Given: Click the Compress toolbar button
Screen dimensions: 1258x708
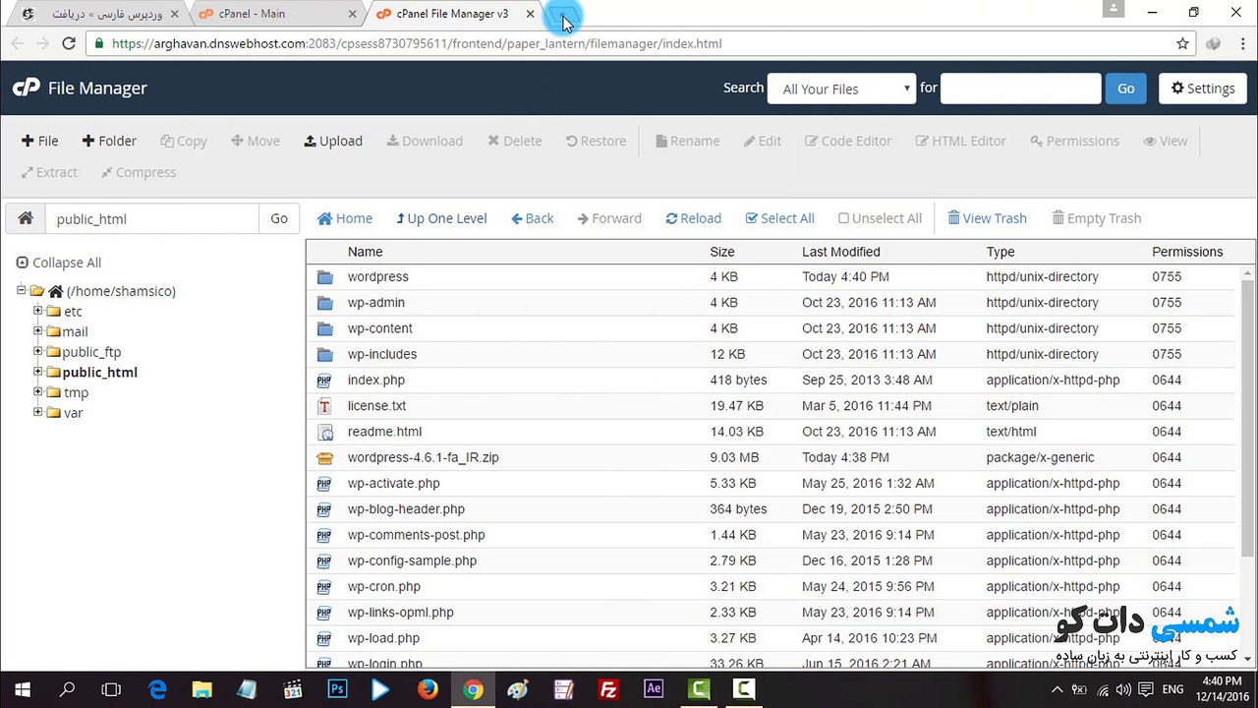Looking at the screenshot, I should pos(139,172).
